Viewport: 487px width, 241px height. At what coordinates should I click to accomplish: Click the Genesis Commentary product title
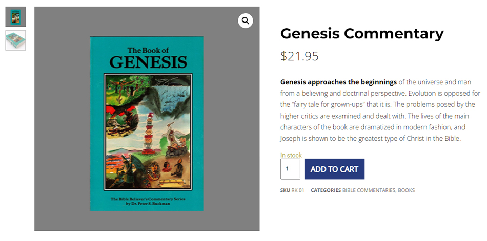click(x=362, y=33)
